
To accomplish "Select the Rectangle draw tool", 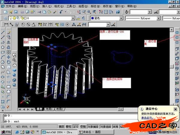I will tap(3, 52).
